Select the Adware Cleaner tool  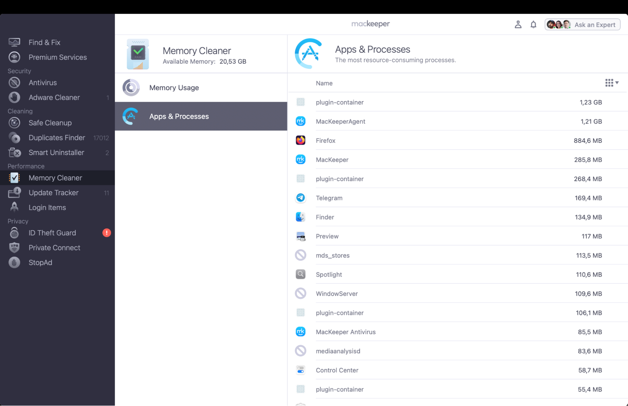coord(54,97)
